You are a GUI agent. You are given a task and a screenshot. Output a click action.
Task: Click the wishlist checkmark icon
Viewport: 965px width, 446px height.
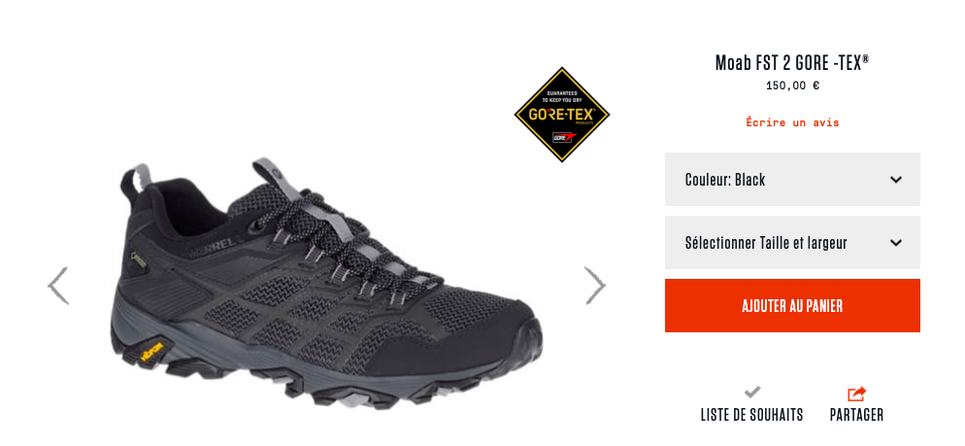752,392
